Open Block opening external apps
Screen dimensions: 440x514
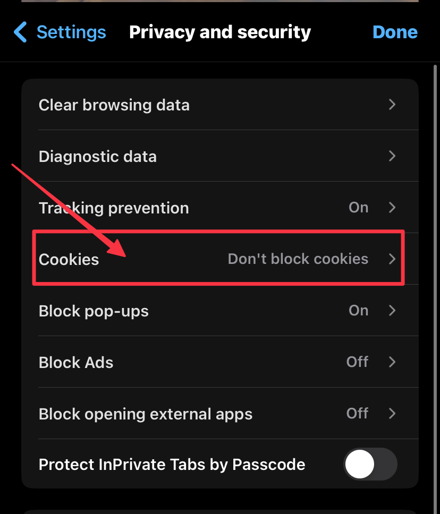click(x=146, y=414)
